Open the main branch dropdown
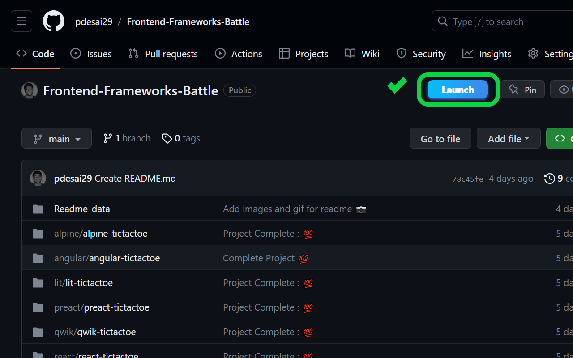Viewport: 573px width, 358px height. (x=56, y=138)
